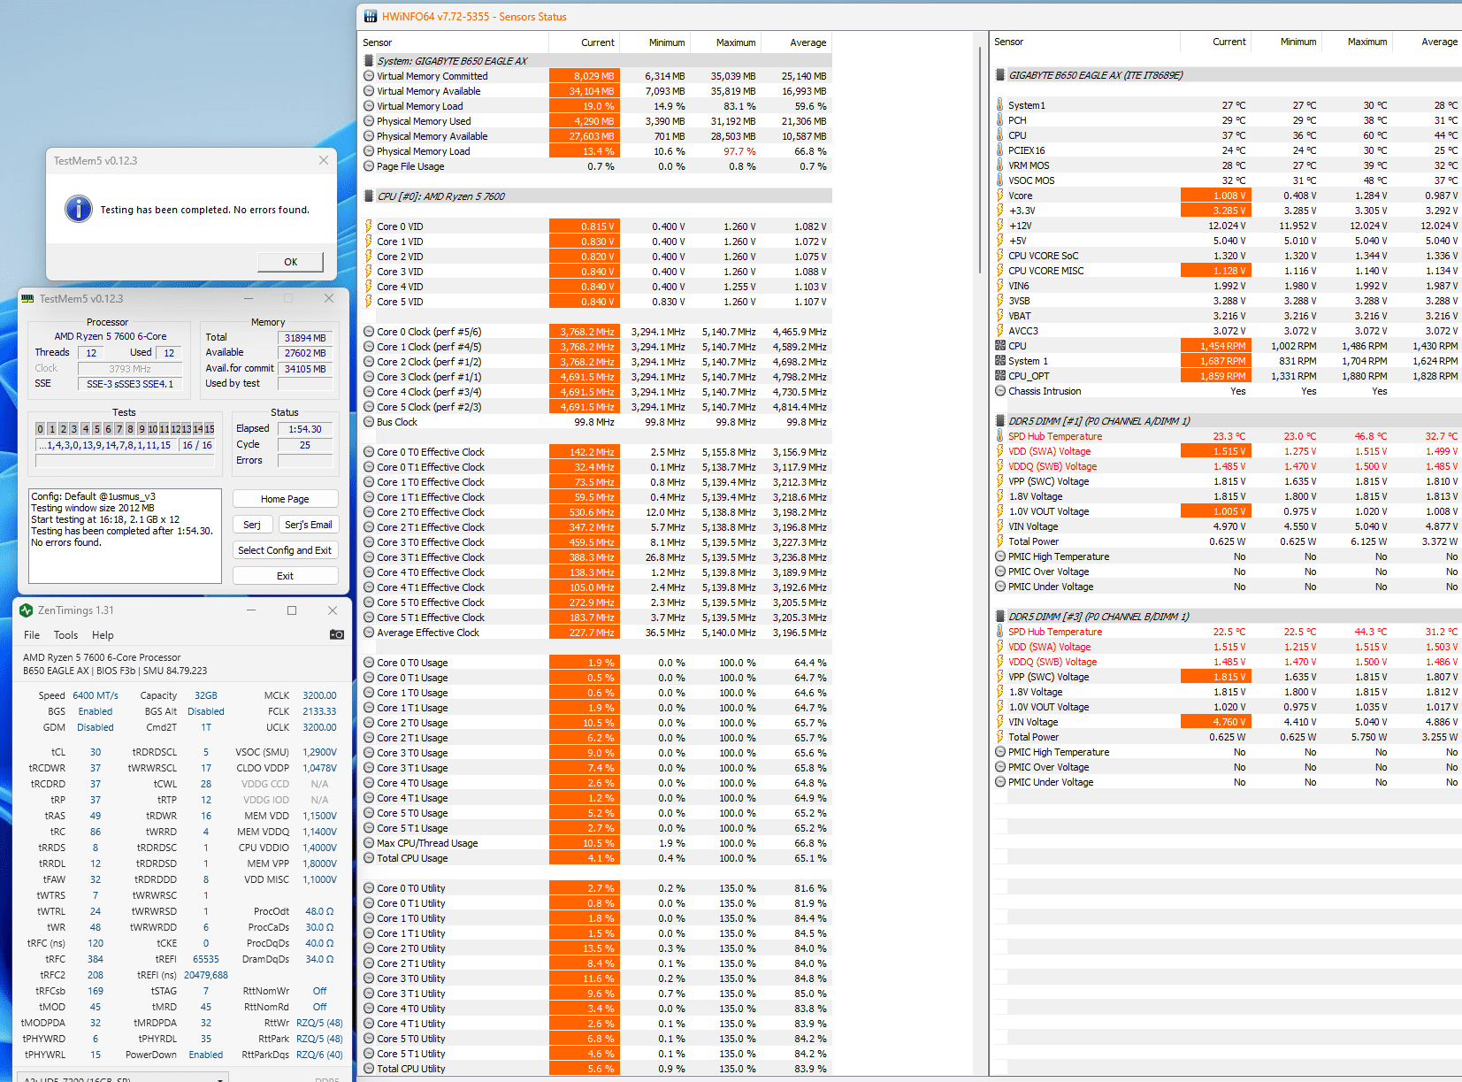Viewport: 1462px width, 1082px height.
Task: Click the right panel Average column header
Action: coord(1428,42)
